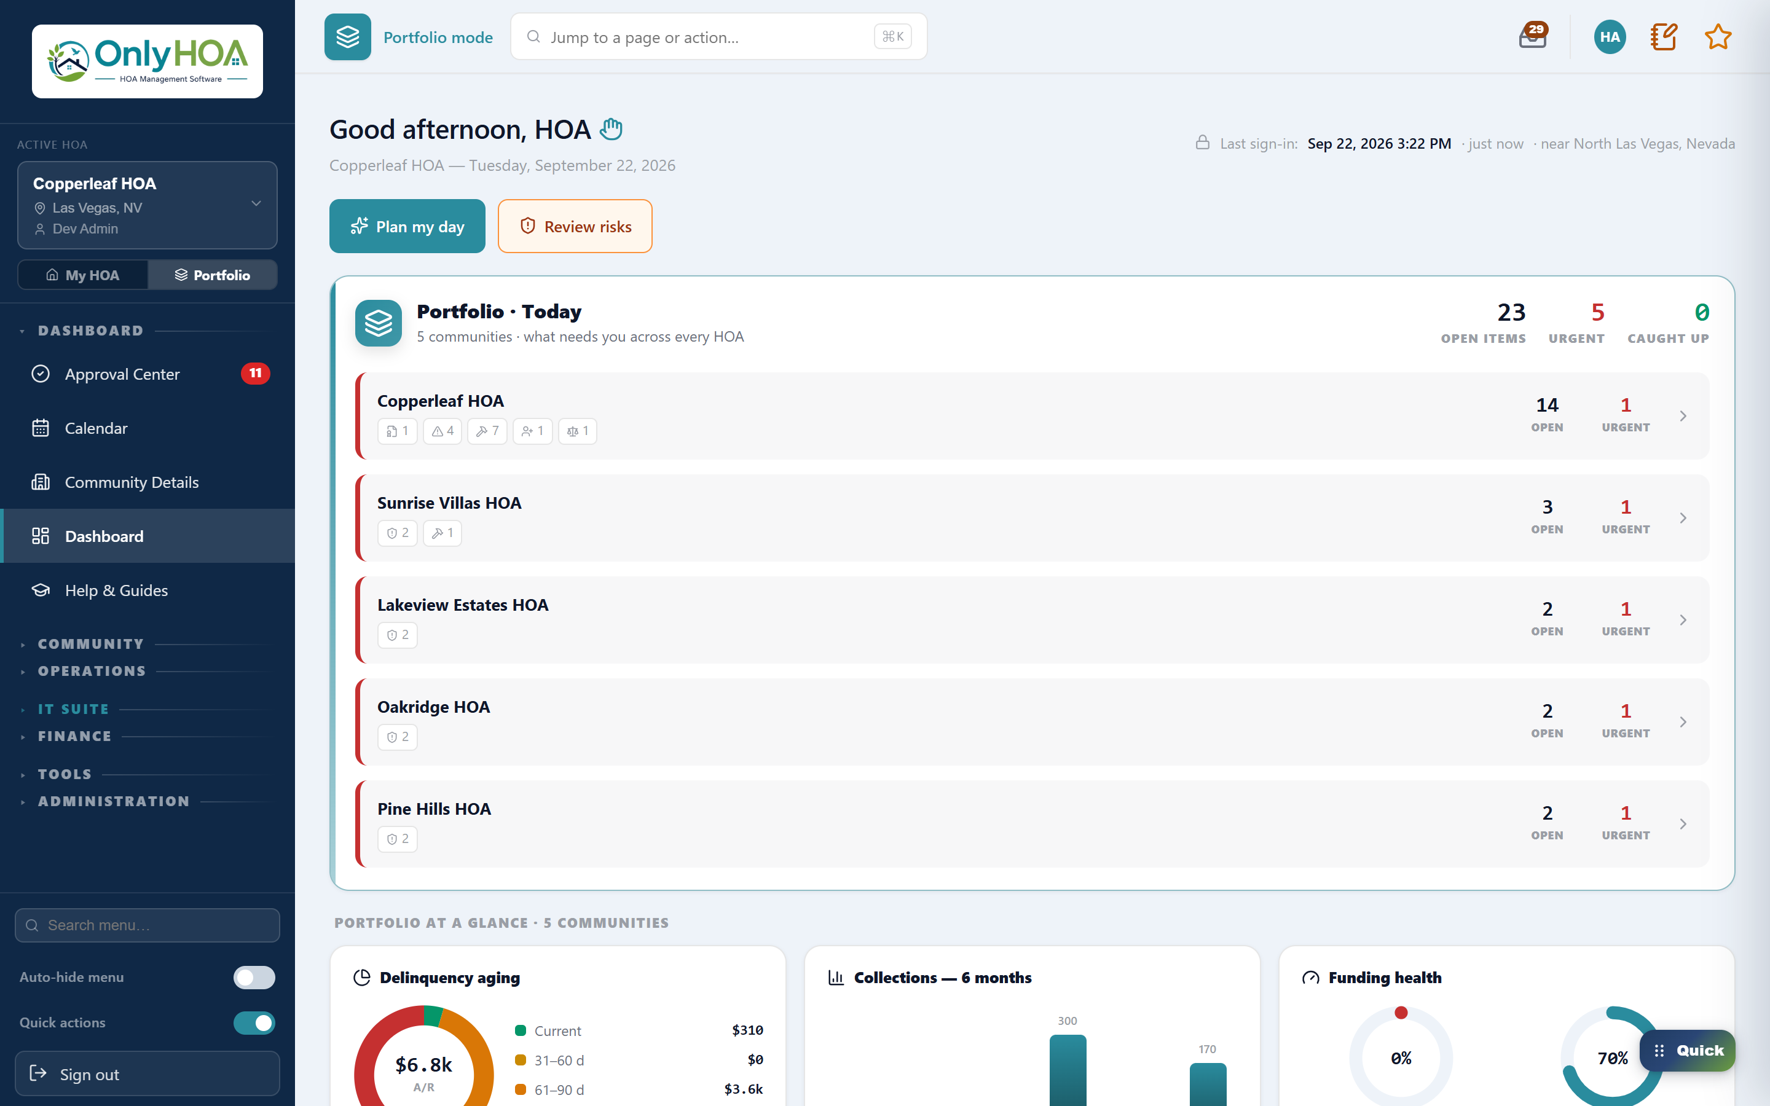Click Oakridge HOA shield badge with 2
Screen dimensions: 1770x1106
pos(397,737)
